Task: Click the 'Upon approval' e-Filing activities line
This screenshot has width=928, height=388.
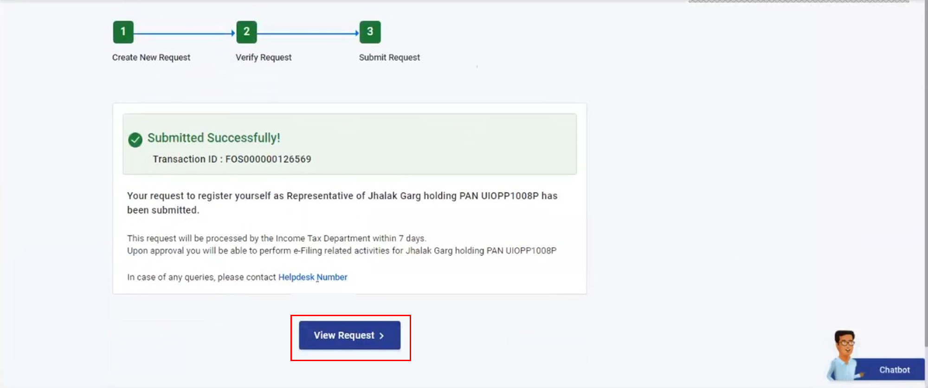Action: 342,251
